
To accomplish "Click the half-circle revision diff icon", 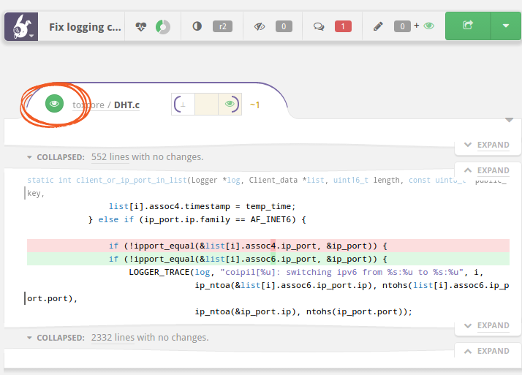I will pyautogui.click(x=197, y=26).
